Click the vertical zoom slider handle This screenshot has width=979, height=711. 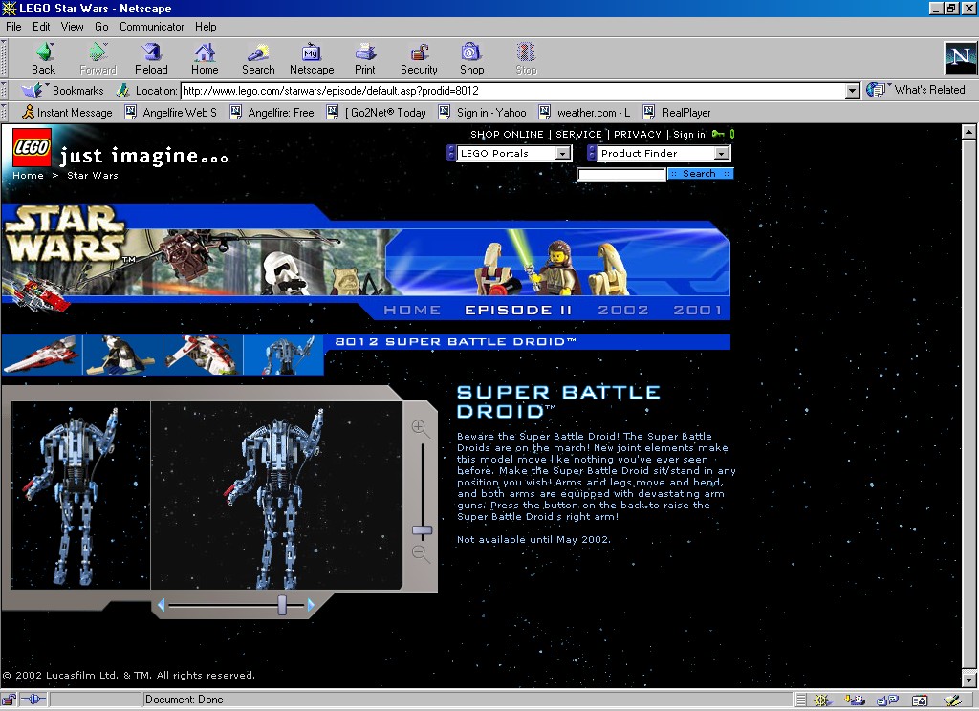point(422,530)
